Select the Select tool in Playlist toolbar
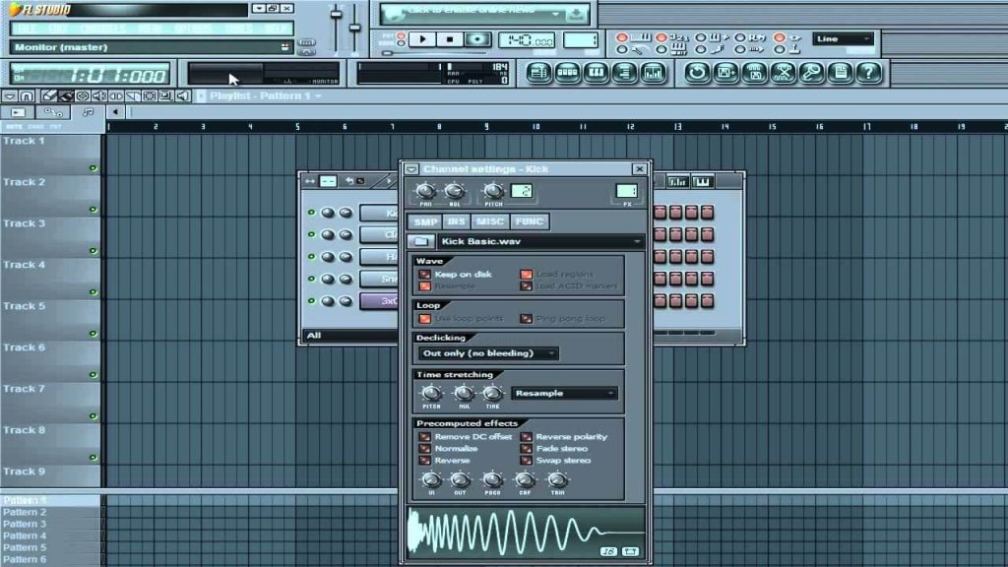The height and width of the screenshot is (567, 1008). (150, 95)
